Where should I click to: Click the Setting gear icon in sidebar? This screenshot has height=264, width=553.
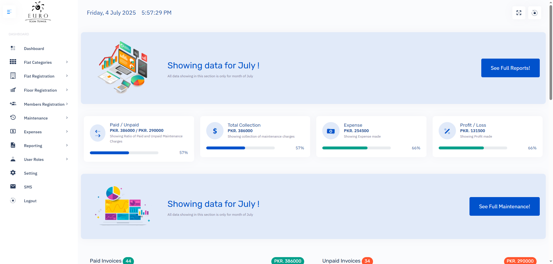(13, 173)
